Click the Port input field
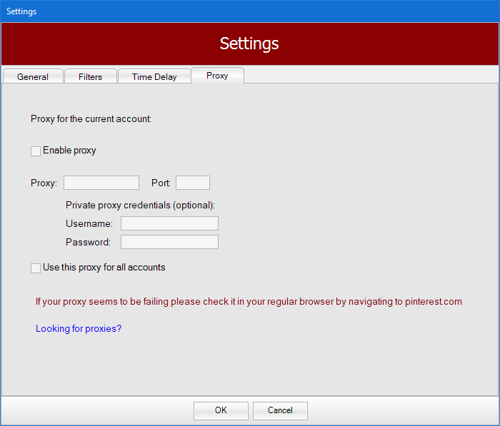Screen dimensions: 500x426 click(x=193, y=183)
